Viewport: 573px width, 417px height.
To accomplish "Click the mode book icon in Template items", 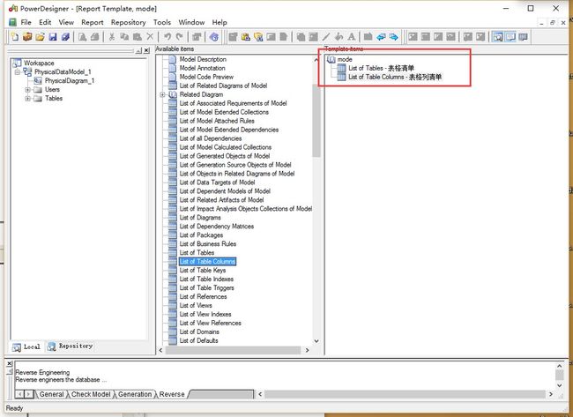I will click(x=331, y=59).
